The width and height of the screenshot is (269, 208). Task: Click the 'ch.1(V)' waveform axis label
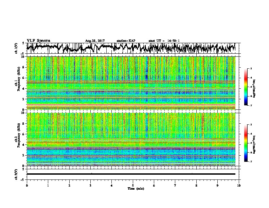coord(16,48)
